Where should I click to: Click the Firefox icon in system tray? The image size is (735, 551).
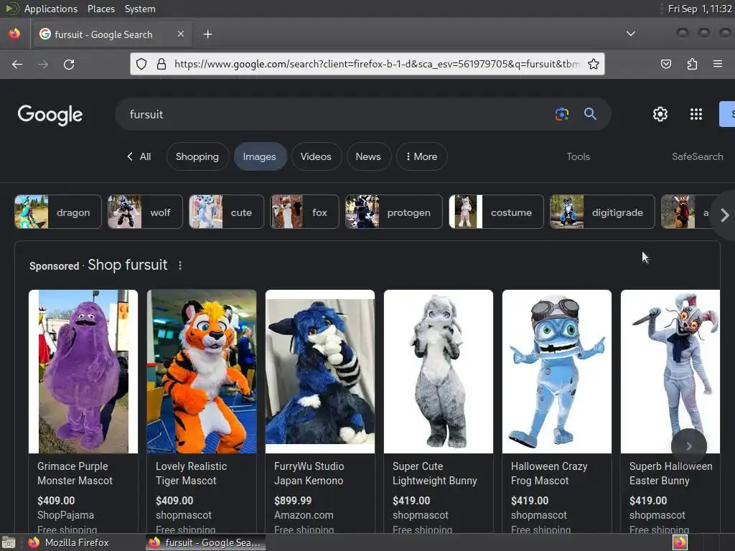point(680,542)
